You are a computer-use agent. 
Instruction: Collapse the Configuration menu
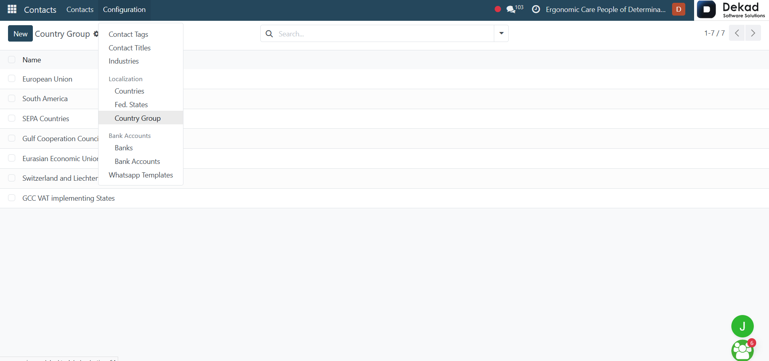[x=124, y=10]
